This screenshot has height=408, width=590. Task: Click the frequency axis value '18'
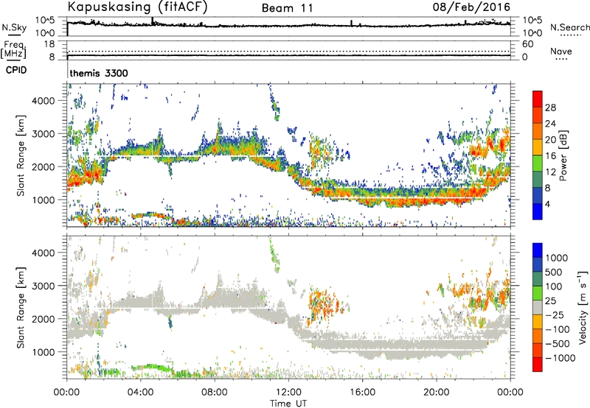click(49, 44)
